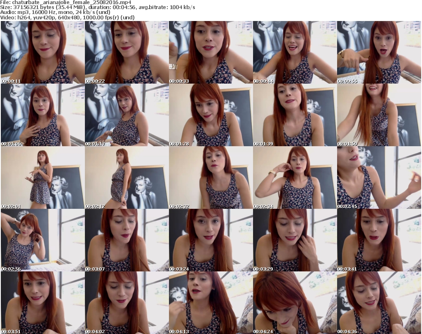This screenshot has height=334, width=422.
Task: Select the Video h264 info line
Action: pyautogui.click(x=67, y=17)
